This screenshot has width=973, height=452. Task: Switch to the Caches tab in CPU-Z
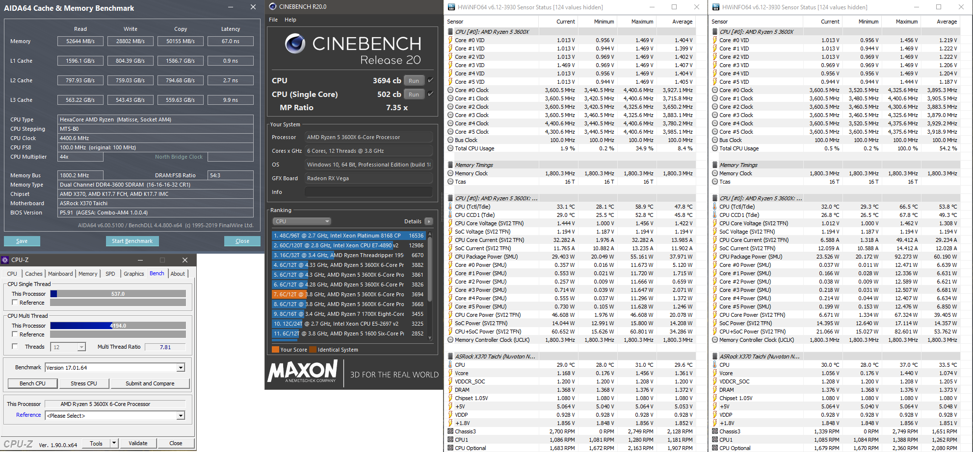pyautogui.click(x=34, y=274)
